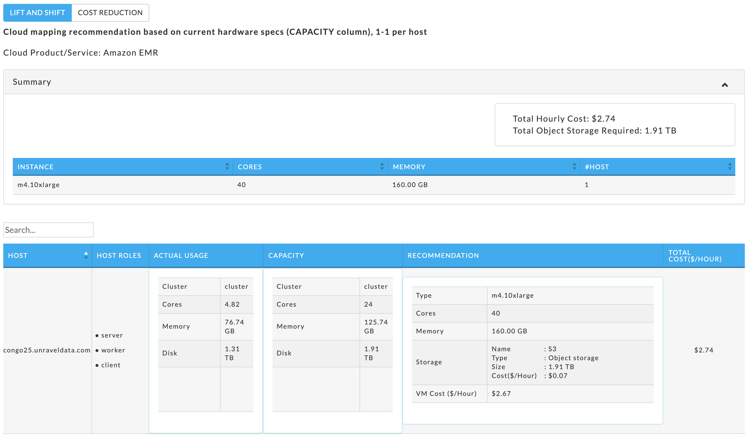The image size is (749, 439).
Task: Click recommendation memory 160.00 GB value
Action: (x=509, y=331)
